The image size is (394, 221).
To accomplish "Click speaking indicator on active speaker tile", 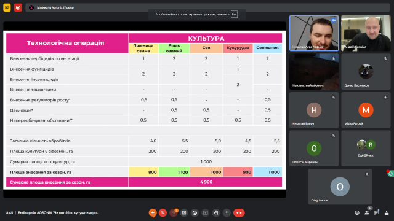I will pyautogui.click(x=334, y=20).
